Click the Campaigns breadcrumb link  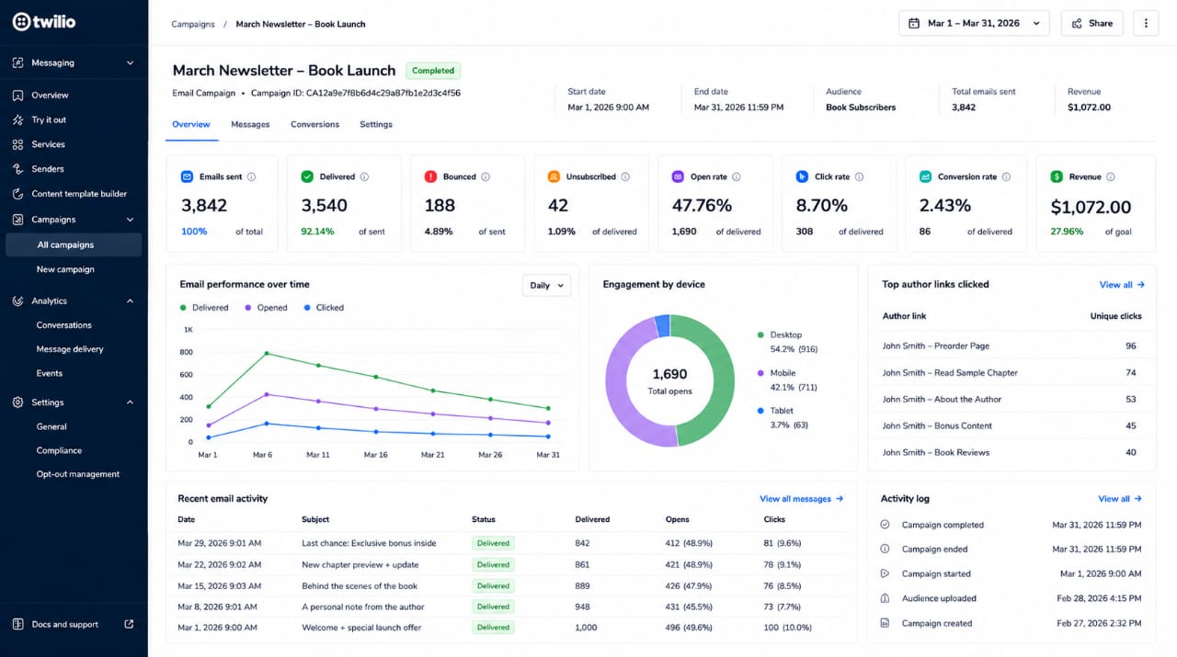click(x=193, y=24)
